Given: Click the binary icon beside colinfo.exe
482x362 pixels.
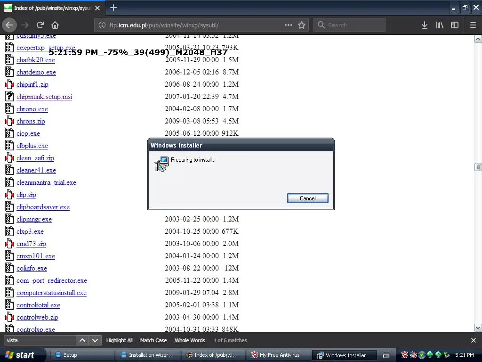Looking at the screenshot, I should (x=9, y=268).
